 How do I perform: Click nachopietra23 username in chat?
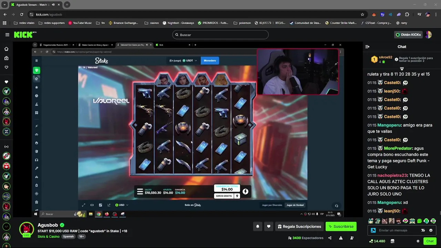coord(392,176)
